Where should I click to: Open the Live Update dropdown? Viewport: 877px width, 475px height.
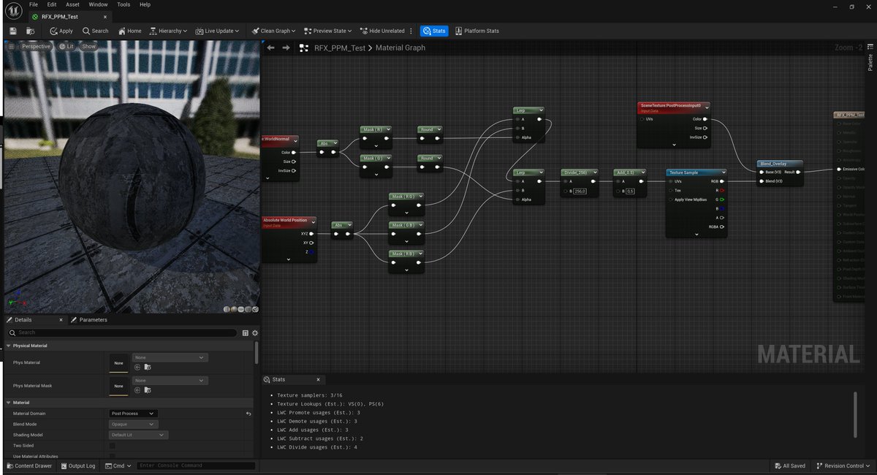click(217, 31)
